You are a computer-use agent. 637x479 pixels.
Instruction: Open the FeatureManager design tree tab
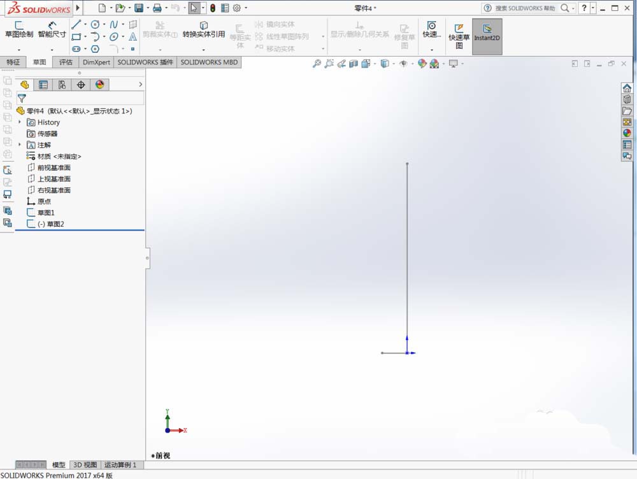pos(24,85)
